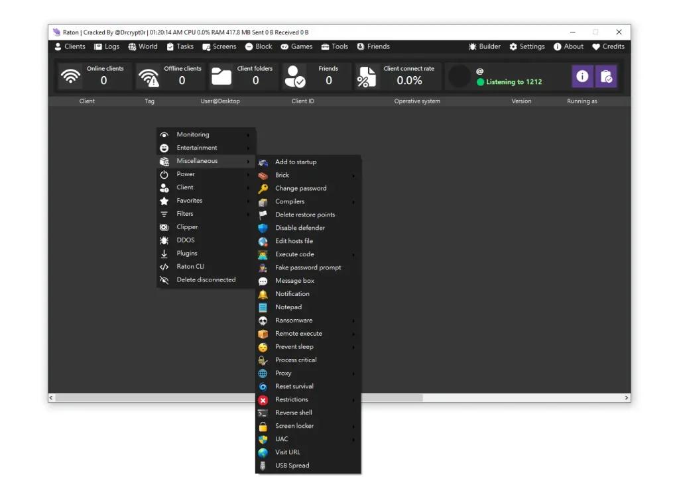The height and width of the screenshot is (496, 679).
Task: Select Disable defender from the submenu
Action: [x=299, y=228]
